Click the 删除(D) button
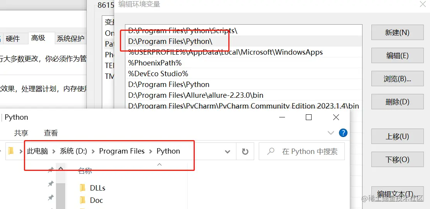 click(397, 102)
